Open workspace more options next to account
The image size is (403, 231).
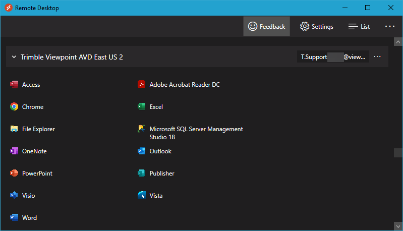point(377,56)
